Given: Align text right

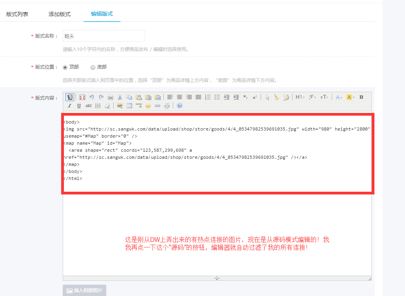Looking at the screenshot, I should pos(189,97).
